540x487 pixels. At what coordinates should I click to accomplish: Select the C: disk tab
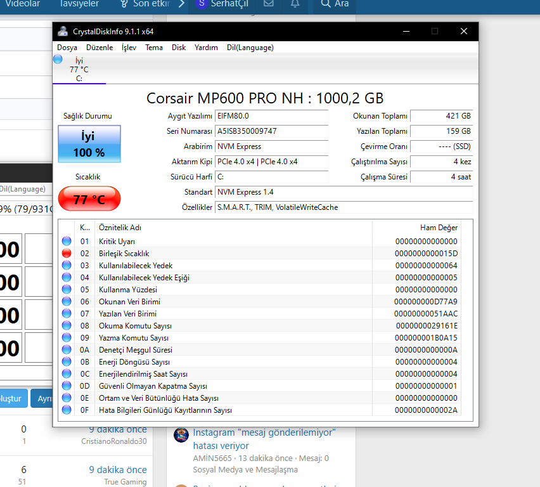(x=79, y=69)
